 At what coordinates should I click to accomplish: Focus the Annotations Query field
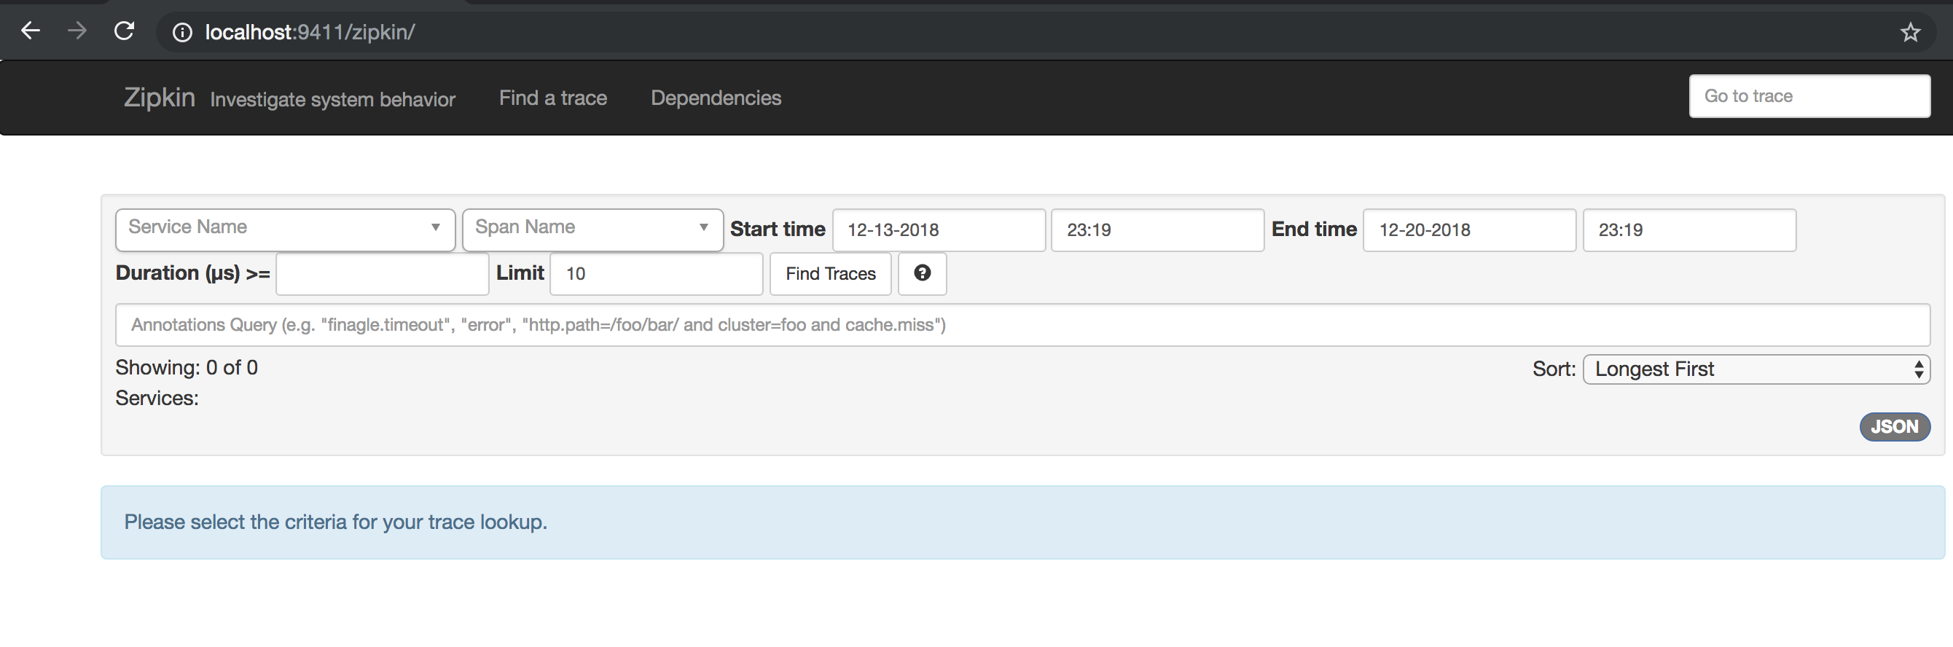pos(1022,325)
